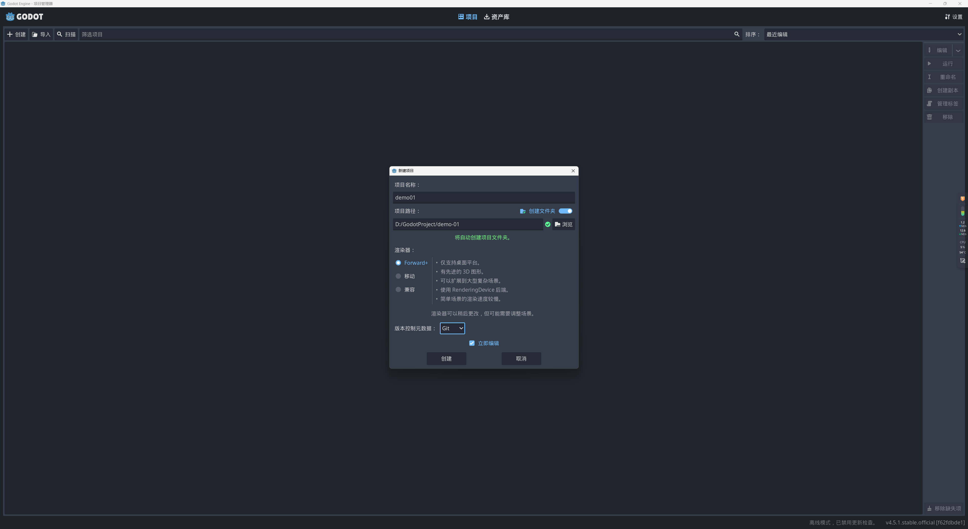Screen dimensions: 968x529
Task: Click the Import (导入) folder button
Action: tap(41, 34)
